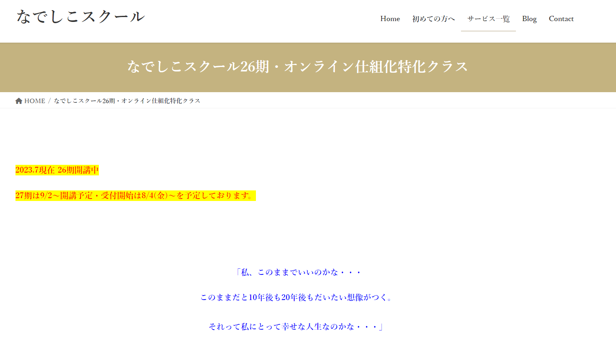Click the なでしこスクール site logo
616x339 pixels.
coord(81,17)
